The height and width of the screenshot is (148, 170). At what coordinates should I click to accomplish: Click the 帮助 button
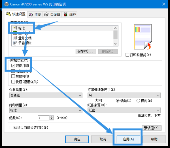click(154, 139)
